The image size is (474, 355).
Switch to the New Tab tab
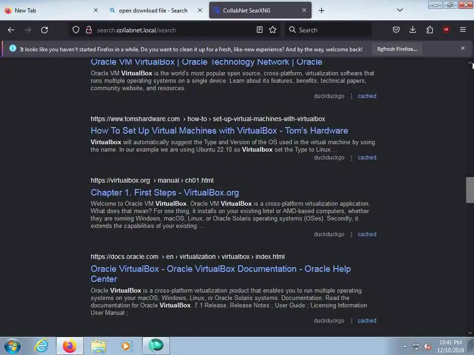(51, 11)
